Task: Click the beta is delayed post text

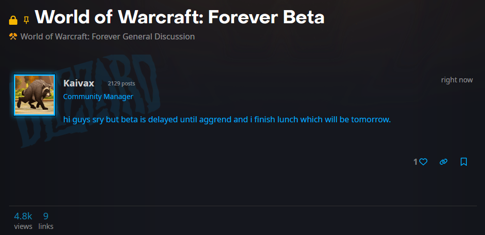Action: pos(227,119)
